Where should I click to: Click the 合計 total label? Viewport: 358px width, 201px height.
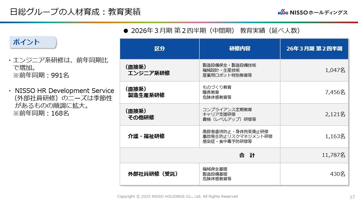pyautogui.click(x=247, y=155)
